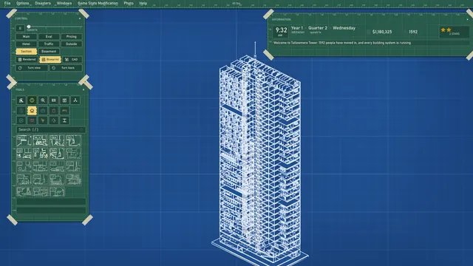Image resolution: width=473 pixels, height=266 pixels.
Task: Select the recycle arrows category icon
Action: (x=54, y=120)
